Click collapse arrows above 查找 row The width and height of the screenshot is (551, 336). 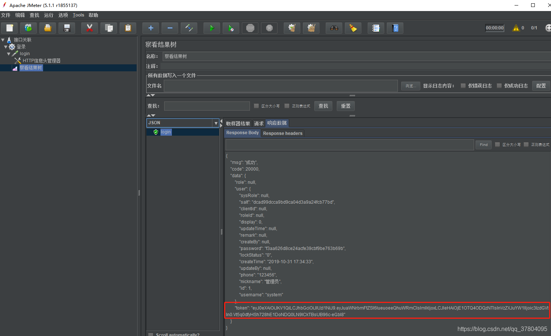151,95
